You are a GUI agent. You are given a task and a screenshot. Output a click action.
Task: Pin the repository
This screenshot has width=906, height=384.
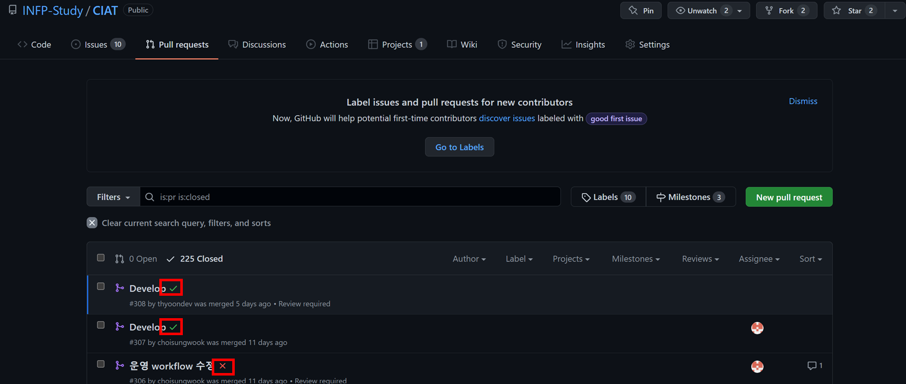[x=641, y=10]
